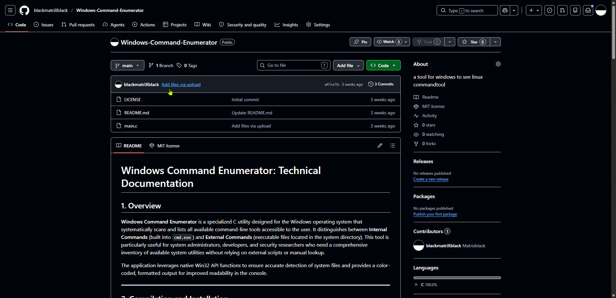616x298 pixels.
Task: Open the main branch selector
Action: click(x=127, y=65)
